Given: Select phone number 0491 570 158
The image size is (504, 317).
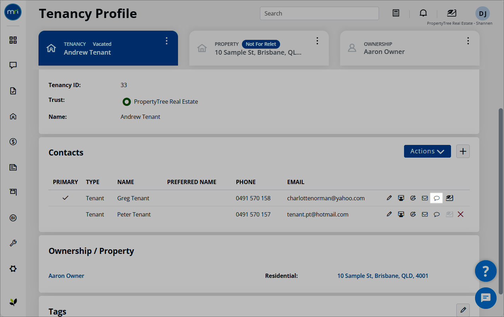Looking at the screenshot, I should point(253,198).
